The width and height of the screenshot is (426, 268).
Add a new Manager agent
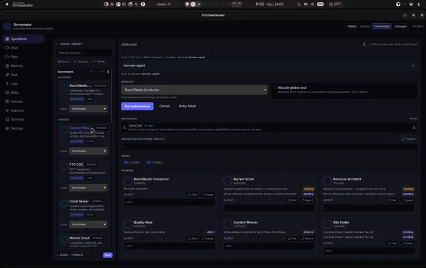81,61
